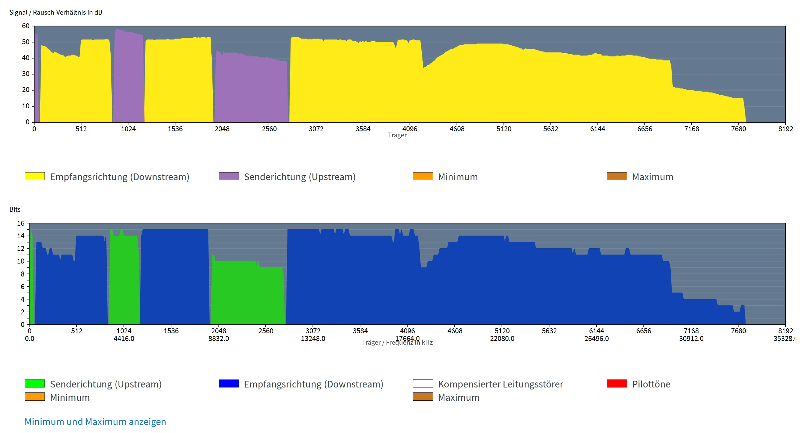Viewport: 802px width, 433px height.
Task: Click orange Minimum swatch in the Bits legend
Action: [x=35, y=397]
